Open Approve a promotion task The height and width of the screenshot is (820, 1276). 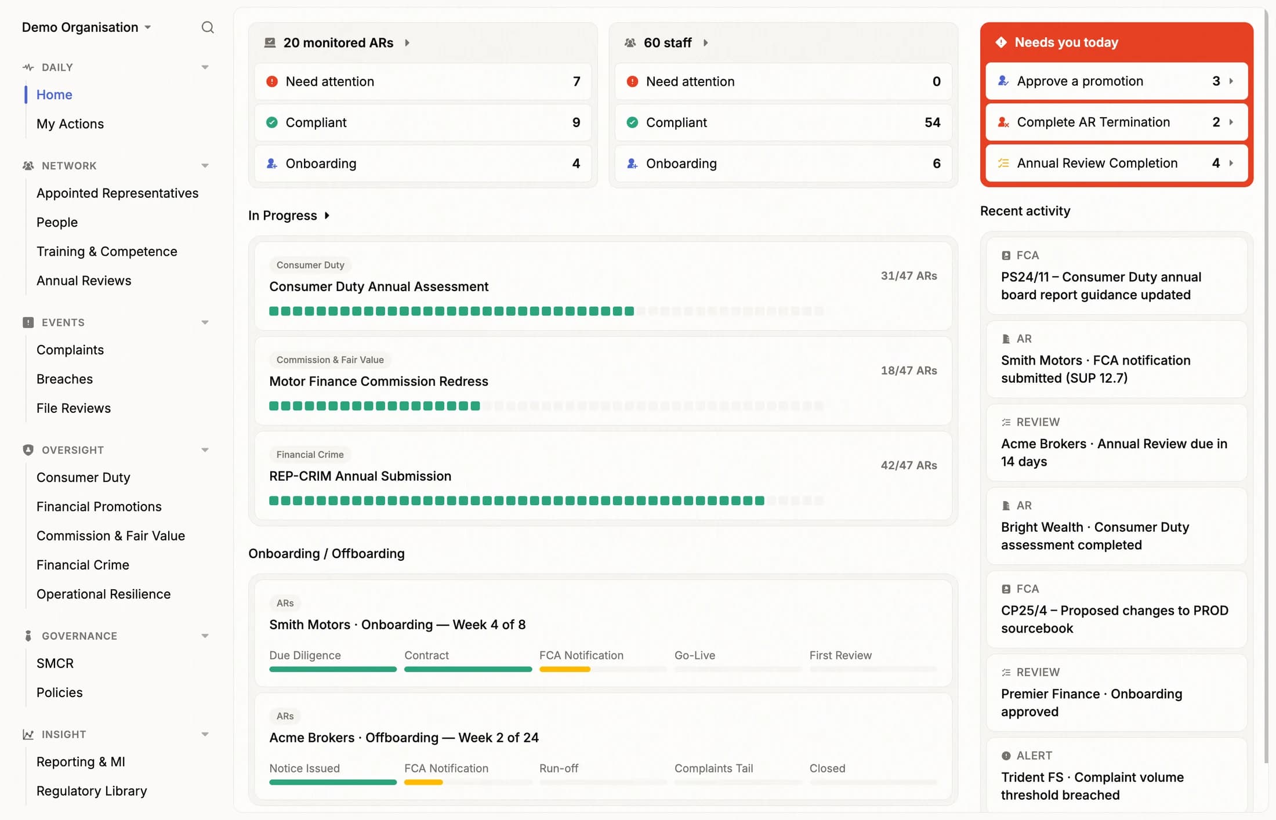click(1116, 81)
